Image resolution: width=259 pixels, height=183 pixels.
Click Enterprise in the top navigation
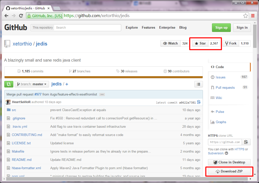click(167, 27)
